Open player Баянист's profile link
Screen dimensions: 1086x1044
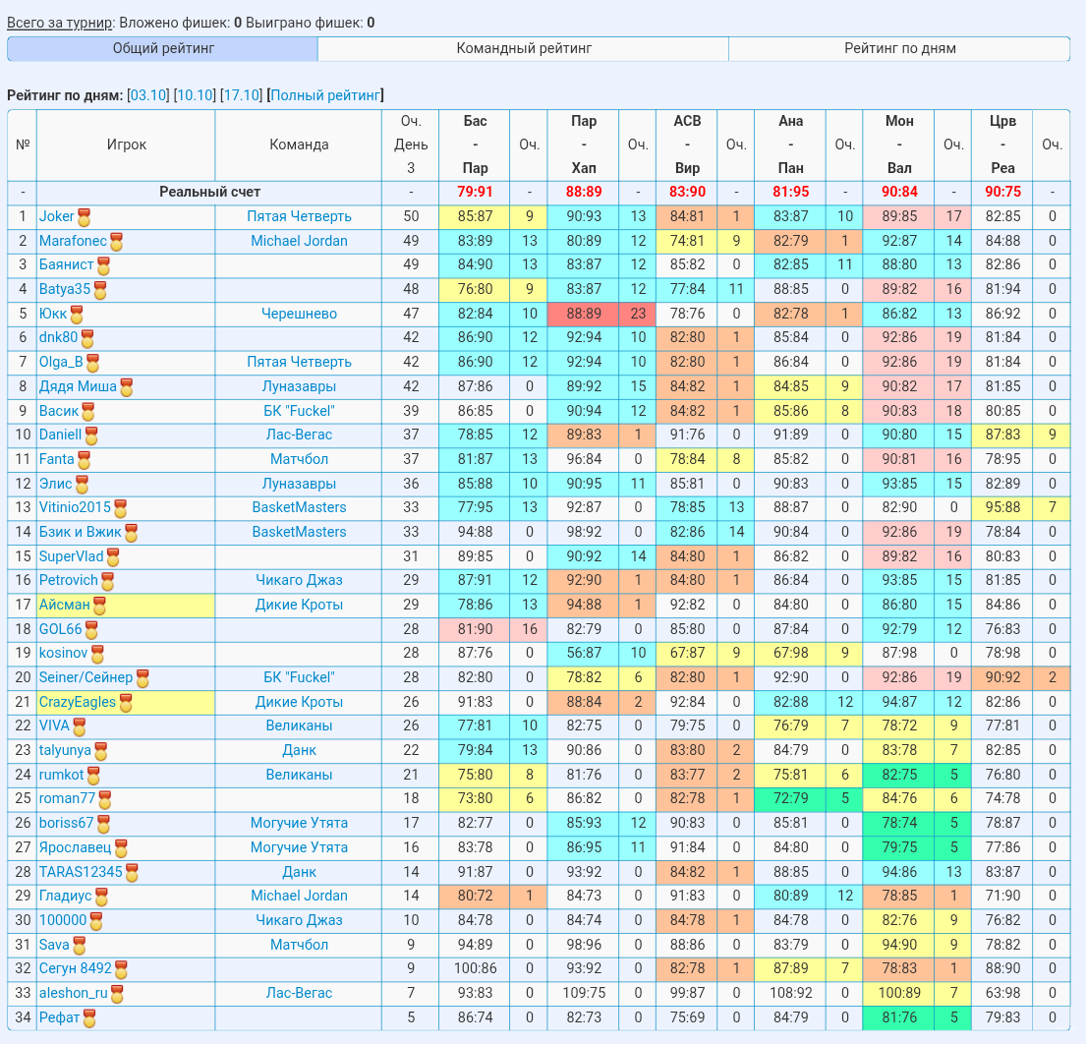tap(66, 264)
